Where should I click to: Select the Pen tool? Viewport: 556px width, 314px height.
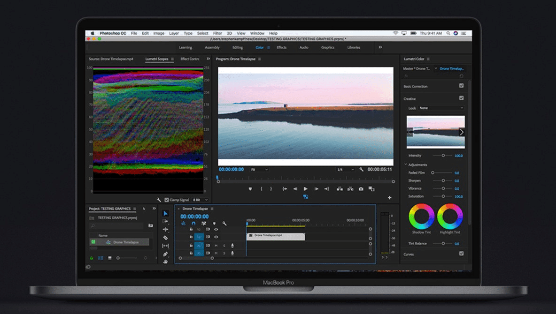165,254
